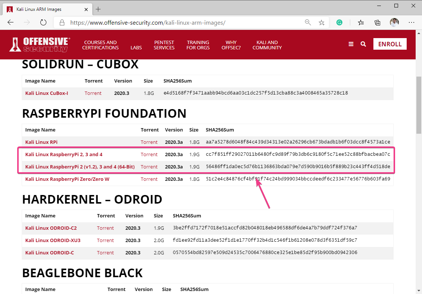Click size 1.8G in Kali Linux RPi row
Screen dimensions: 422x294
(x=194, y=142)
